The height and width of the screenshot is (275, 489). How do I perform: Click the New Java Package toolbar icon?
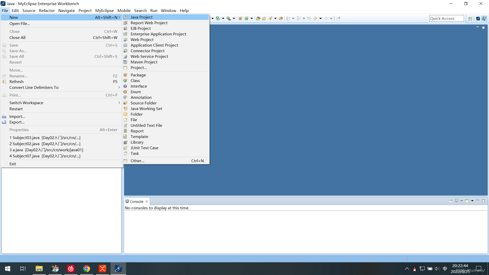(240, 18)
